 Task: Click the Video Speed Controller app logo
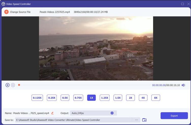click(3, 4)
